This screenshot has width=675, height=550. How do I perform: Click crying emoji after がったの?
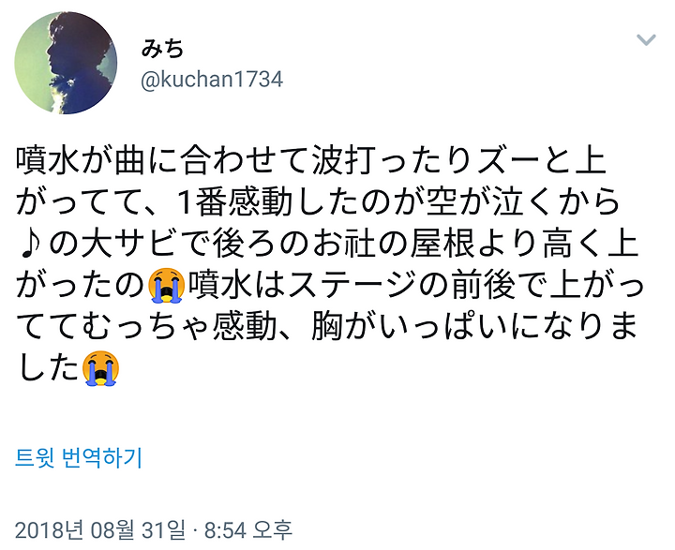coord(166,285)
